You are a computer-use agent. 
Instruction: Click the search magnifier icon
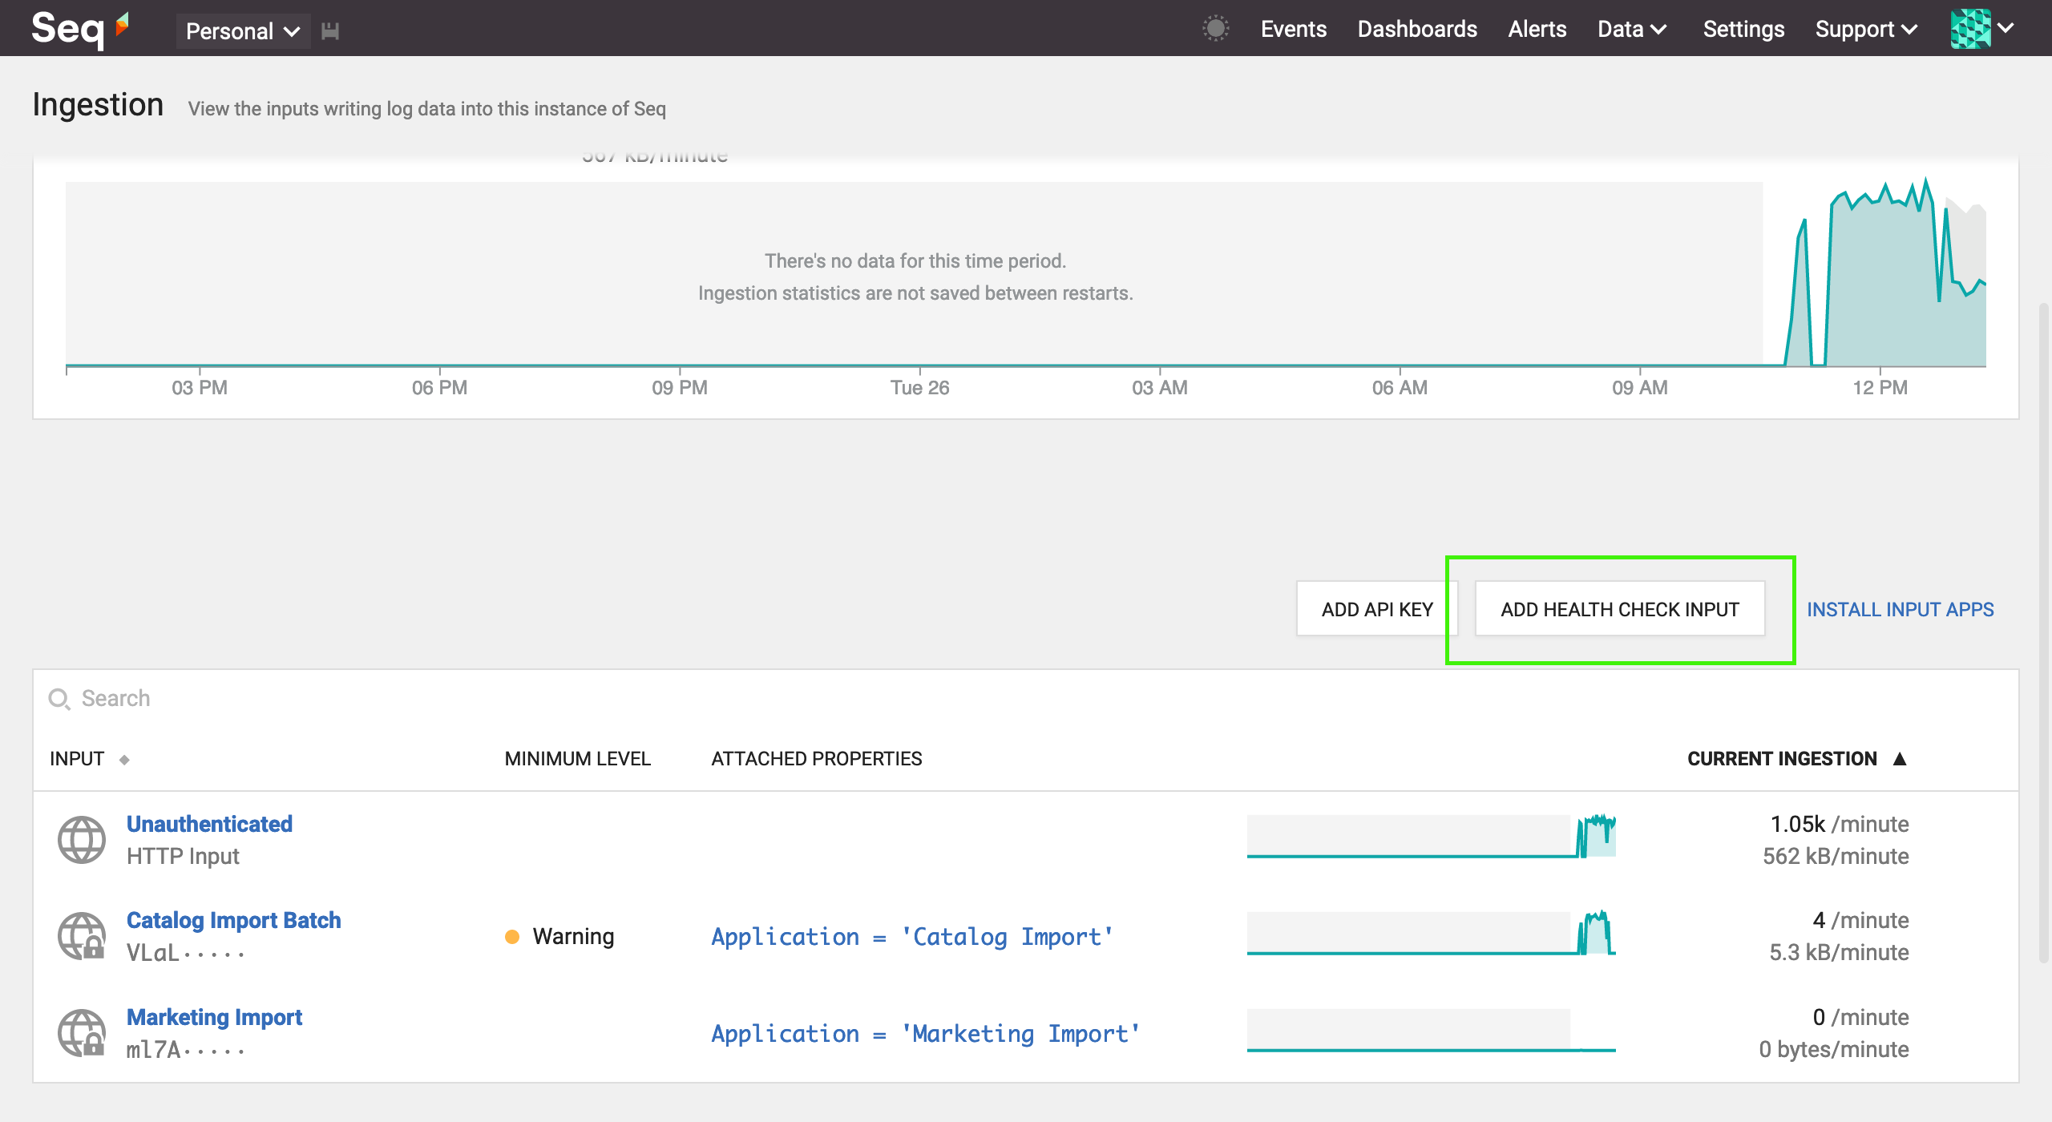tap(59, 699)
